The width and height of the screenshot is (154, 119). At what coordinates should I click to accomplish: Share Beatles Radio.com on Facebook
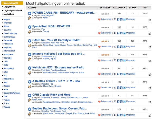pos(118,115)
